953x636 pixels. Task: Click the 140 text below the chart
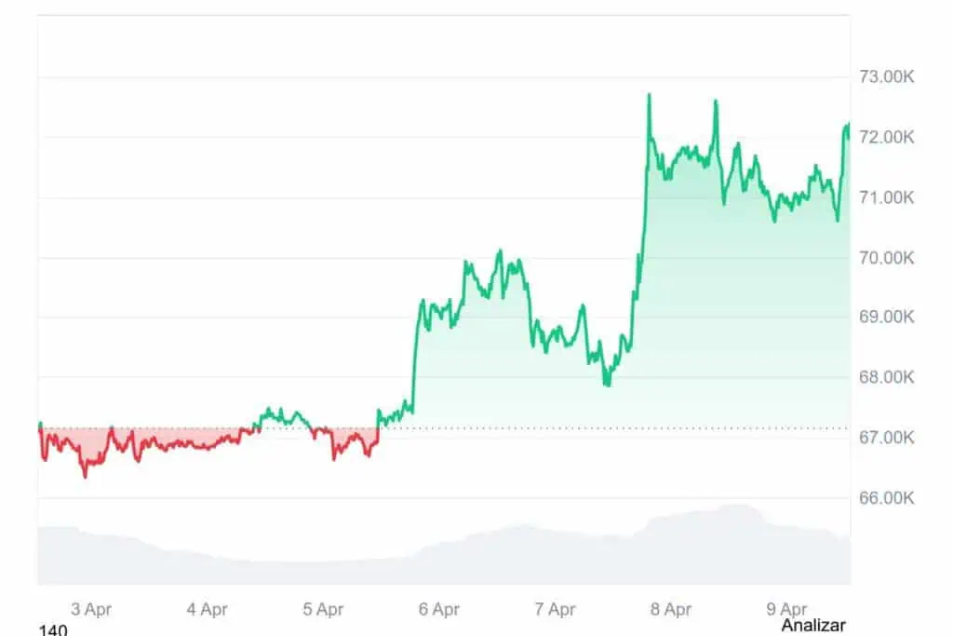pos(53,630)
